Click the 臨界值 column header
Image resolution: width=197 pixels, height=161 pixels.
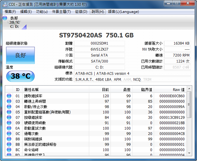tap(143, 90)
